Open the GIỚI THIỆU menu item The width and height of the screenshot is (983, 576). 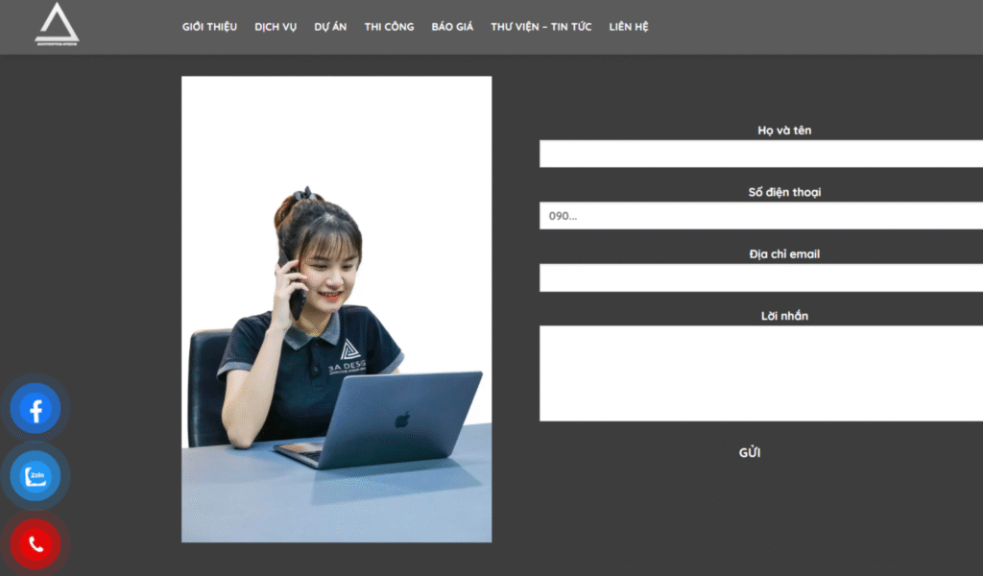(209, 27)
